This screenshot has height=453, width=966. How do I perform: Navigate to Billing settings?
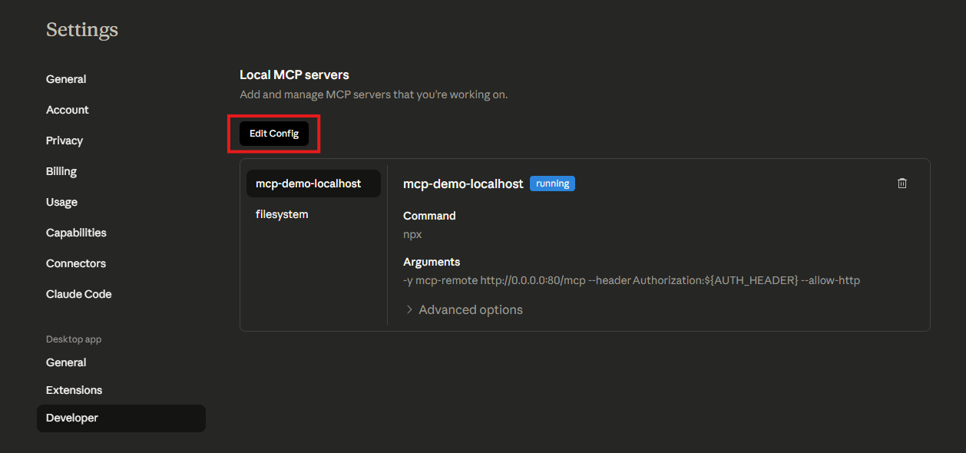coord(61,171)
